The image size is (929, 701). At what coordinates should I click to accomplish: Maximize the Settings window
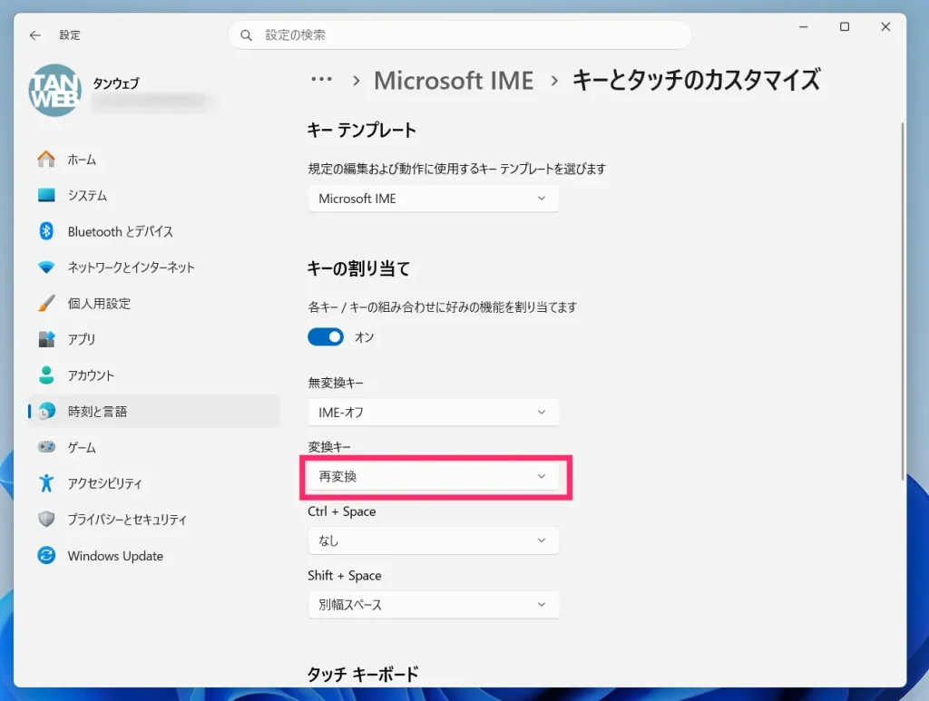click(845, 26)
